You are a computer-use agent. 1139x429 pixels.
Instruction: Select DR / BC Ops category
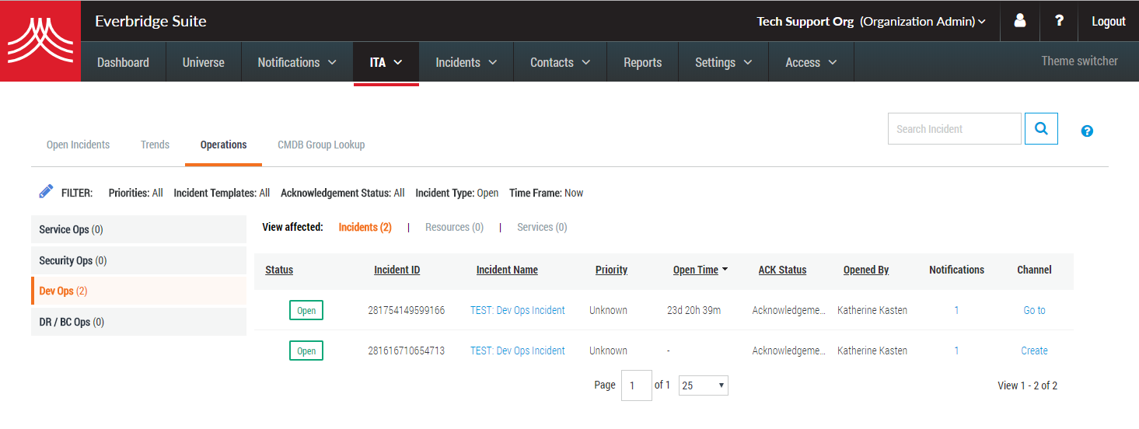click(x=138, y=322)
